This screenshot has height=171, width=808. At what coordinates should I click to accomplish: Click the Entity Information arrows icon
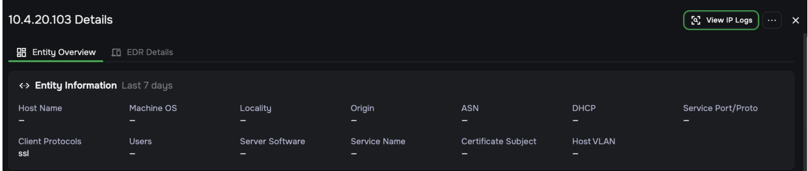tap(24, 86)
